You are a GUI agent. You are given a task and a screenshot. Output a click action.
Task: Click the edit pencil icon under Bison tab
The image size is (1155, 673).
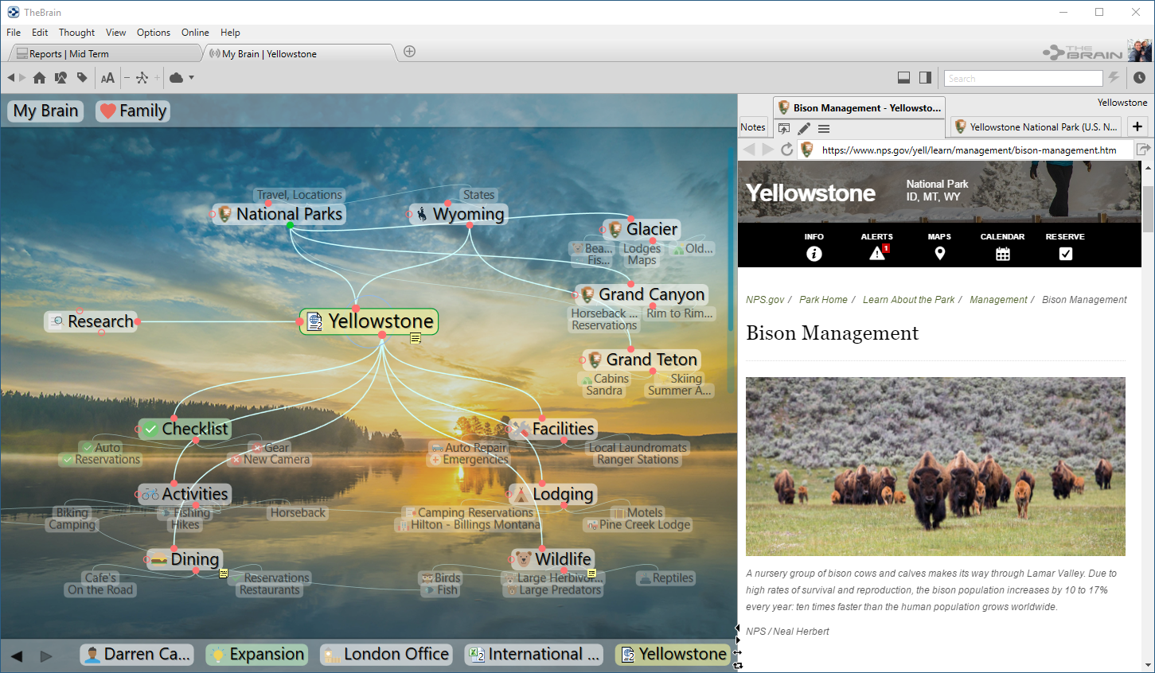pyautogui.click(x=804, y=128)
